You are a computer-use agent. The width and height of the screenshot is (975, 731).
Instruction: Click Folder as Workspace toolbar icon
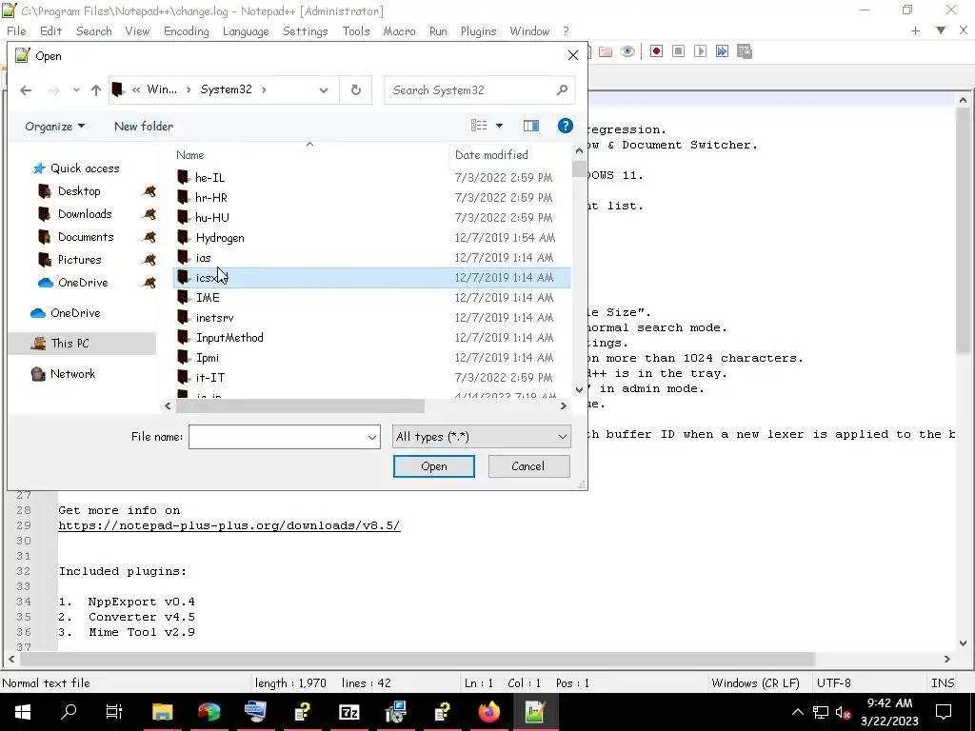point(605,51)
